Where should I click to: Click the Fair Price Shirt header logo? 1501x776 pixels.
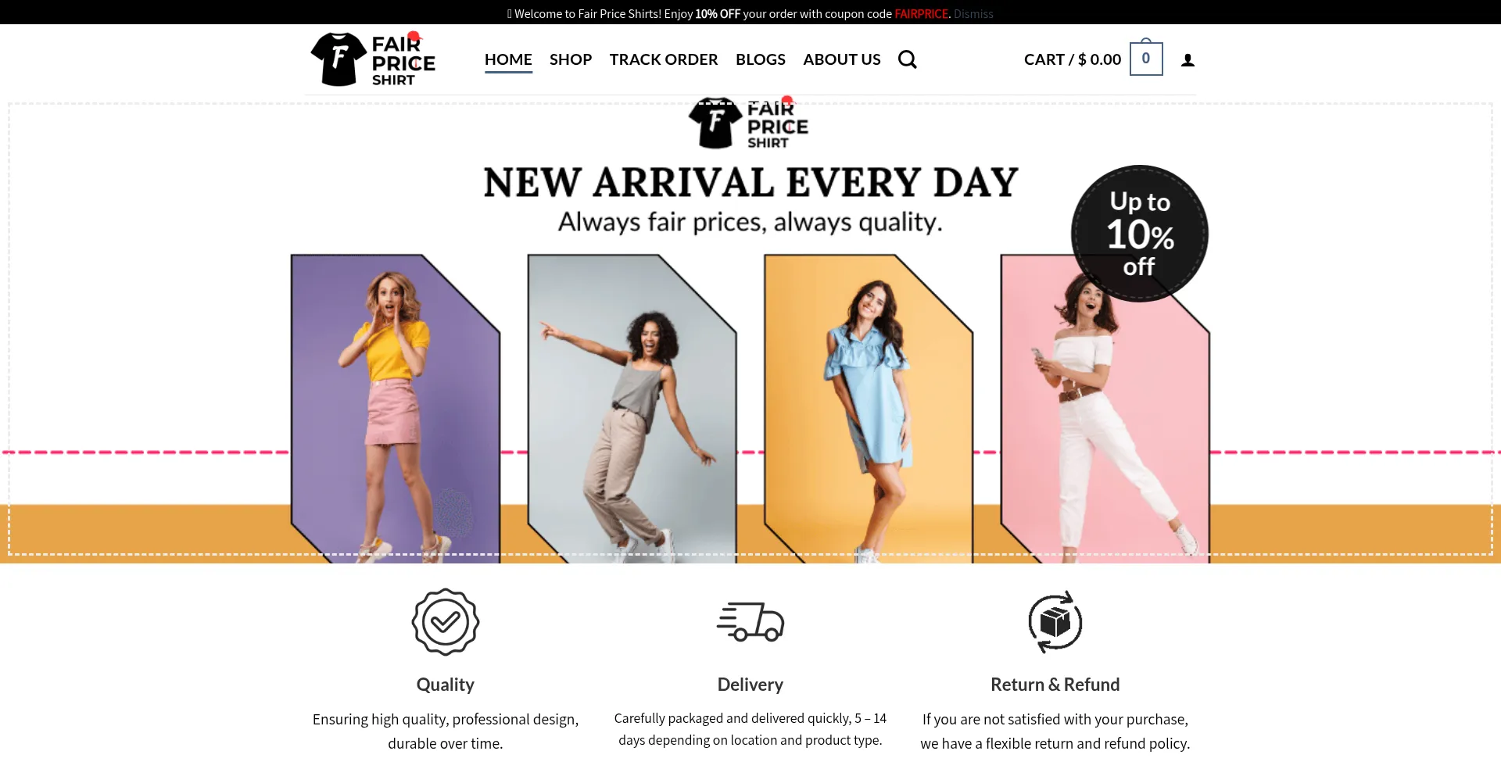point(373,59)
